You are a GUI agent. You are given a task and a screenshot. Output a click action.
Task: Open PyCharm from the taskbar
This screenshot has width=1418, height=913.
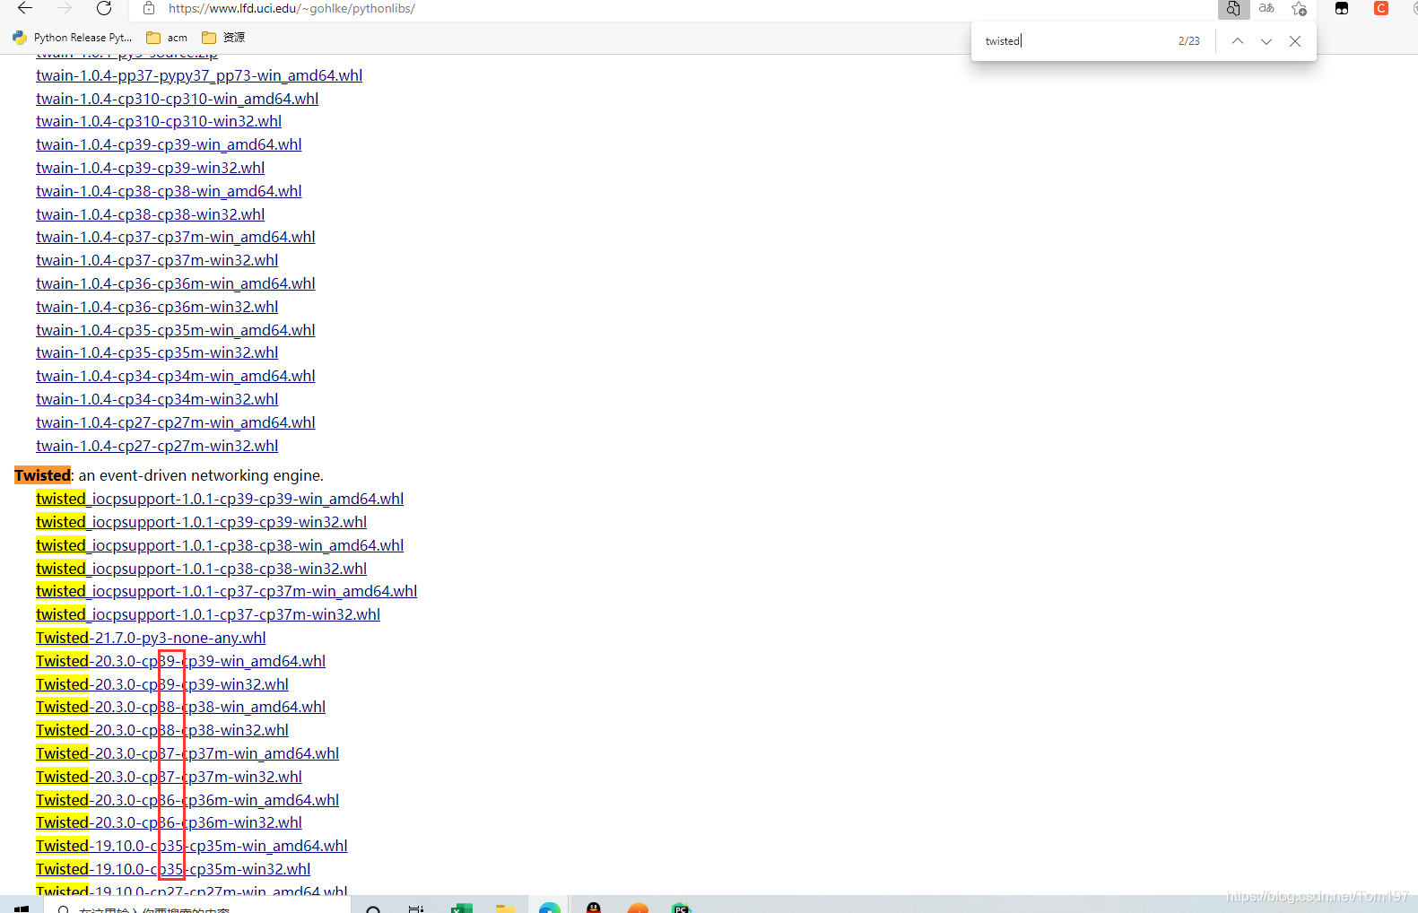tap(682, 908)
